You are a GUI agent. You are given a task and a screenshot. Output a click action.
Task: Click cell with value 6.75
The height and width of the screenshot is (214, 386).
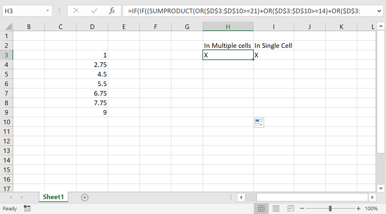tap(92, 93)
